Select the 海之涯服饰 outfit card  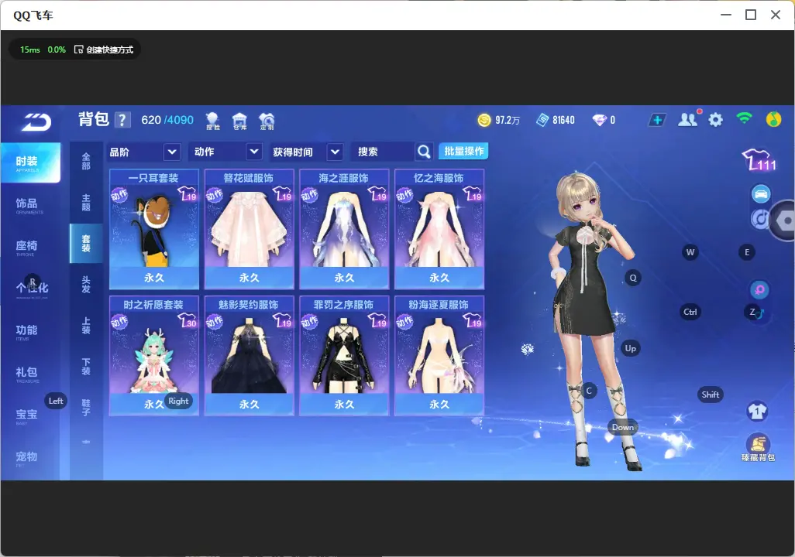pyautogui.click(x=344, y=230)
